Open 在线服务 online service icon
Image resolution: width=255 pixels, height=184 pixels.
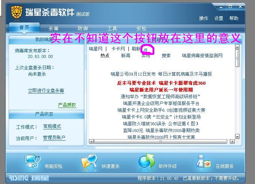[x=204, y=161]
